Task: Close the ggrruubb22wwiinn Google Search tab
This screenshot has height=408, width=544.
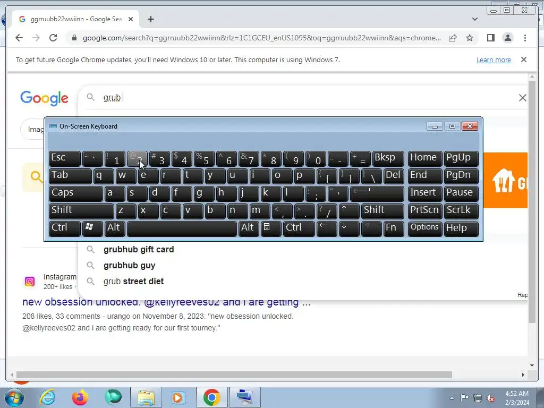Action: tap(131, 19)
